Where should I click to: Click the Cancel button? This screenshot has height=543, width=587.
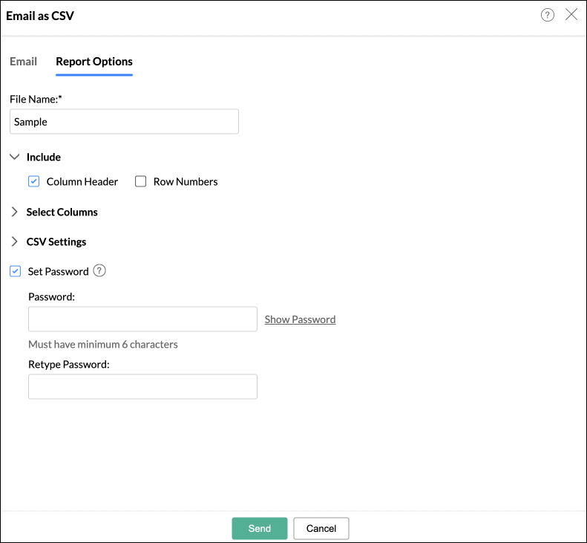(x=321, y=528)
